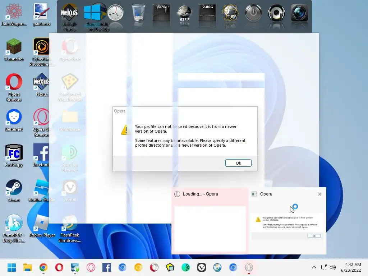
Task: Select the 'Loading... - Opera' thumbnail preview
Action: (210, 221)
